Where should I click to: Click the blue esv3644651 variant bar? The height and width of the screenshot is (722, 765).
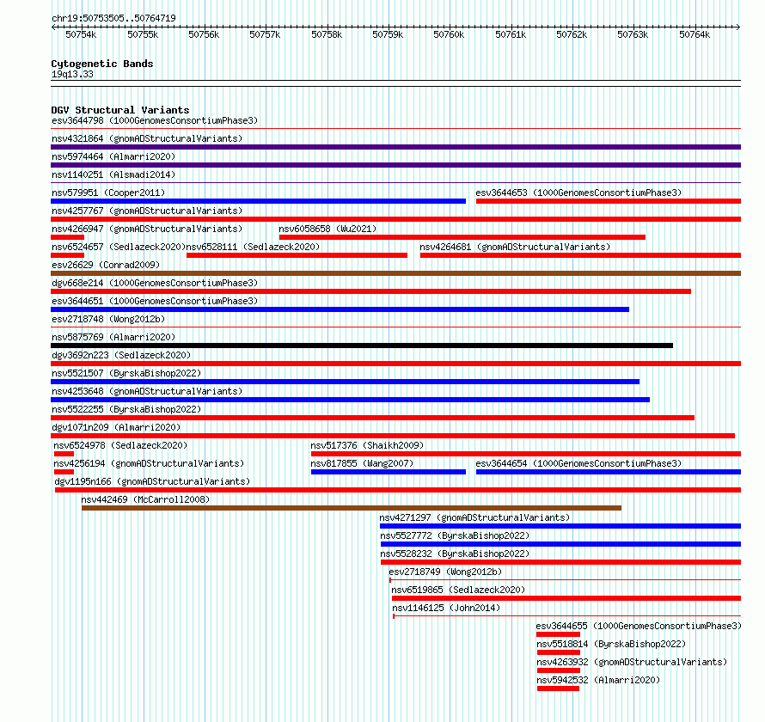(x=340, y=309)
